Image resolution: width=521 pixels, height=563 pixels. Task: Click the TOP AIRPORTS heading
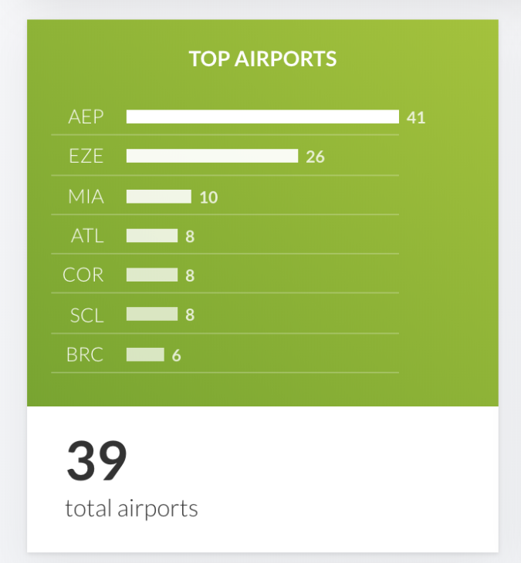[x=262, y=59]
